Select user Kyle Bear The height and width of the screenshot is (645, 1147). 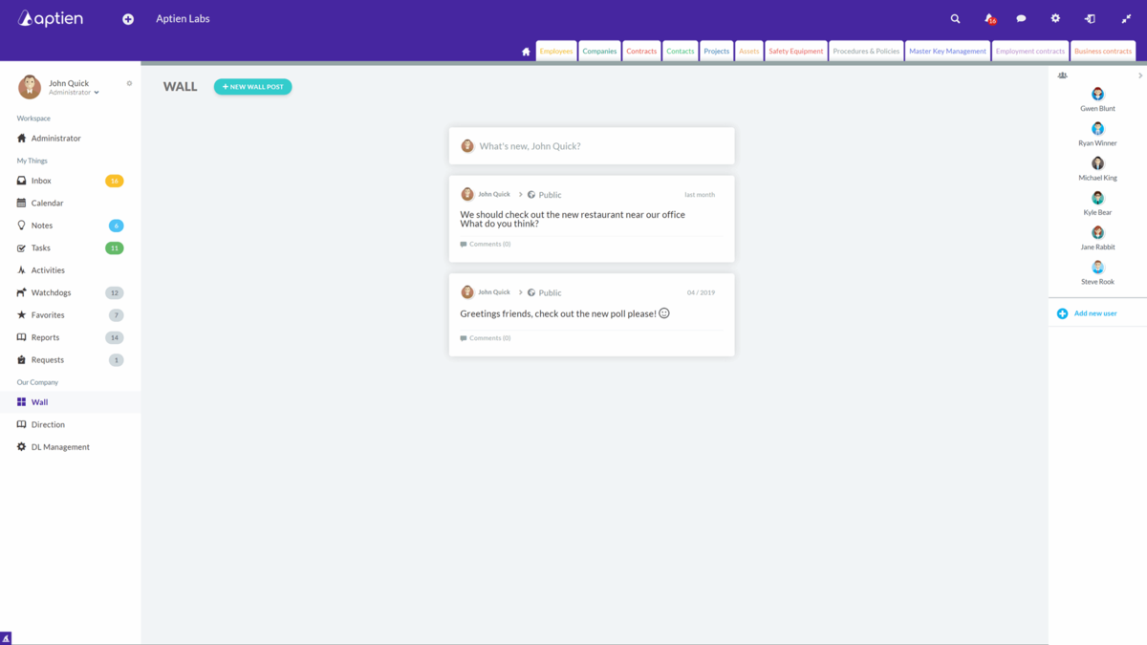point(1097,204)
